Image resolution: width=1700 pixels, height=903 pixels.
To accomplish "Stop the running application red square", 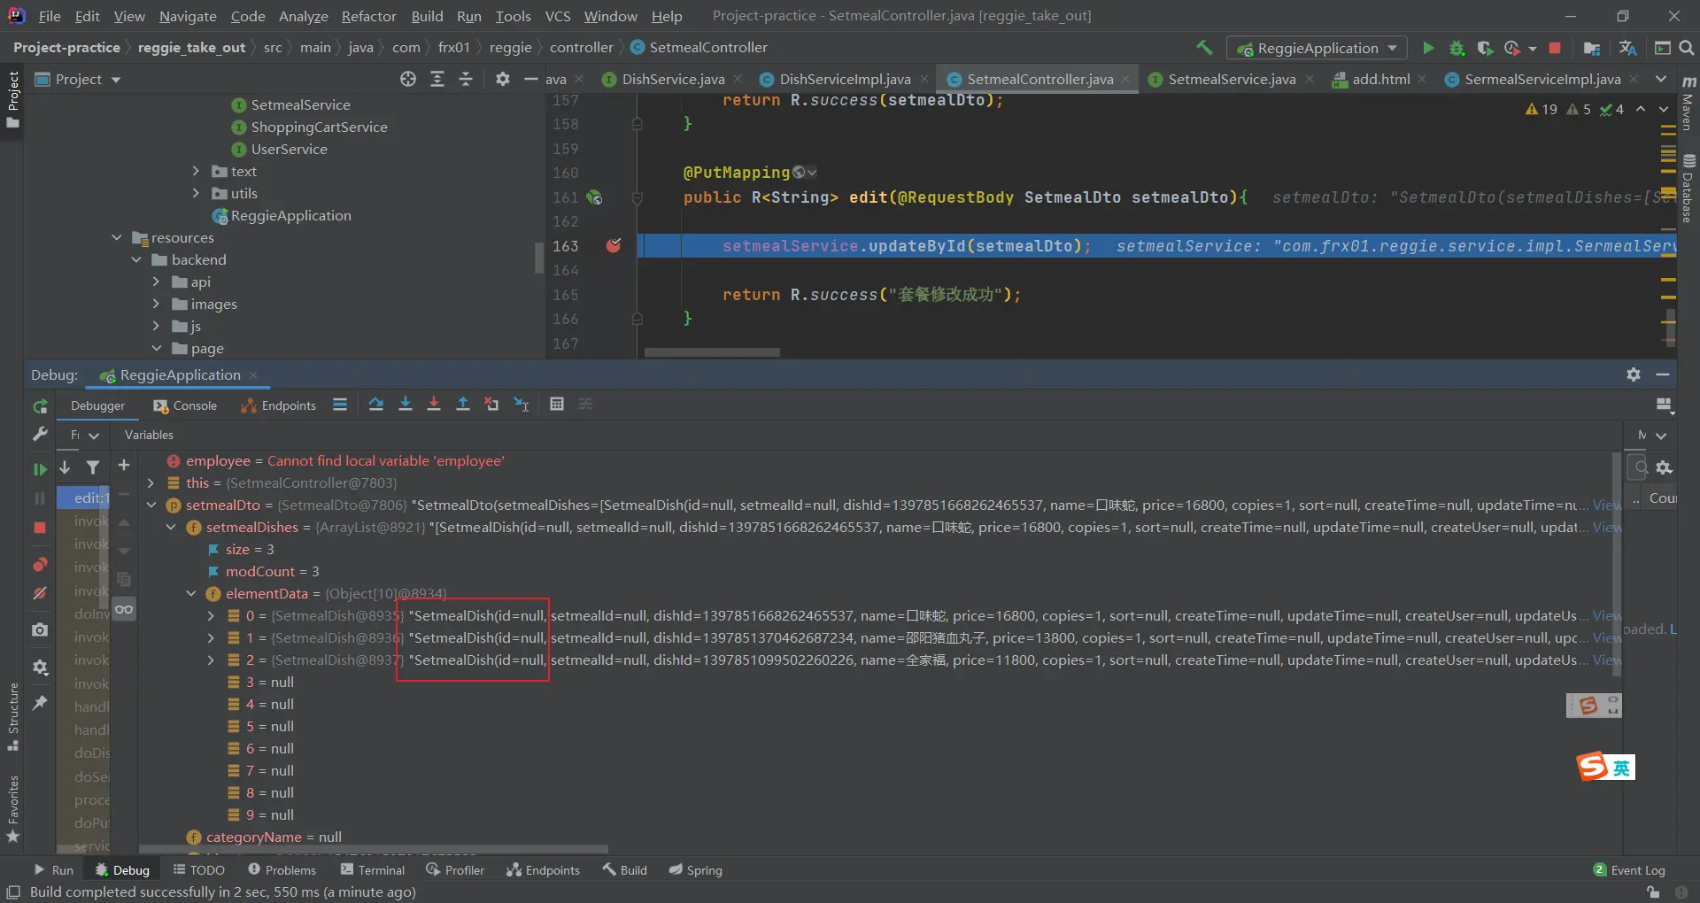I will (x=1555, y=48).
